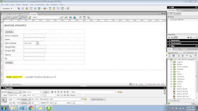Switch to the main.css document tab
This screenshot has width=198, height=111.
pyautogui.click(x=6, y=14)
